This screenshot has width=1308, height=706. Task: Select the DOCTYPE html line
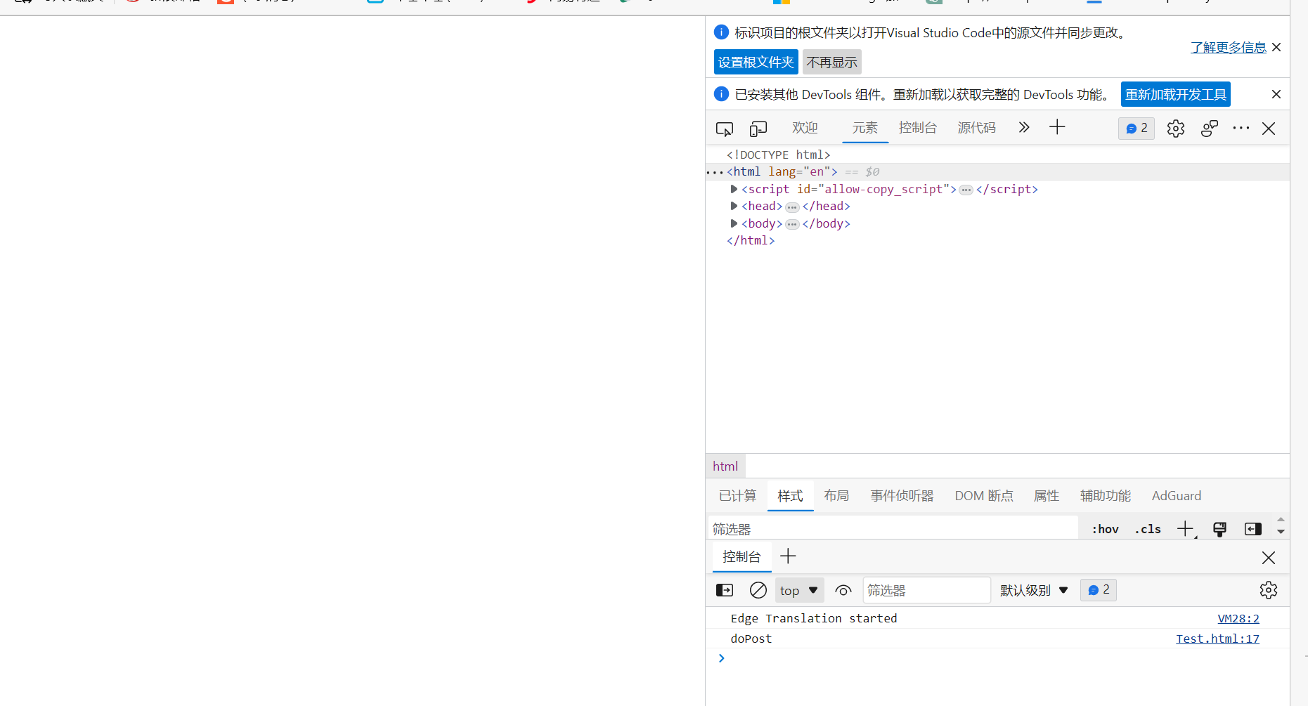pyautogui.click(x=778, y=155)
